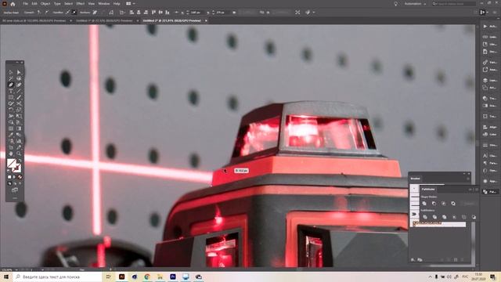Image resolution: width=501 pixels, height=282 pixels.
Task: Select the Lasso tool
Action: point(19,78)
